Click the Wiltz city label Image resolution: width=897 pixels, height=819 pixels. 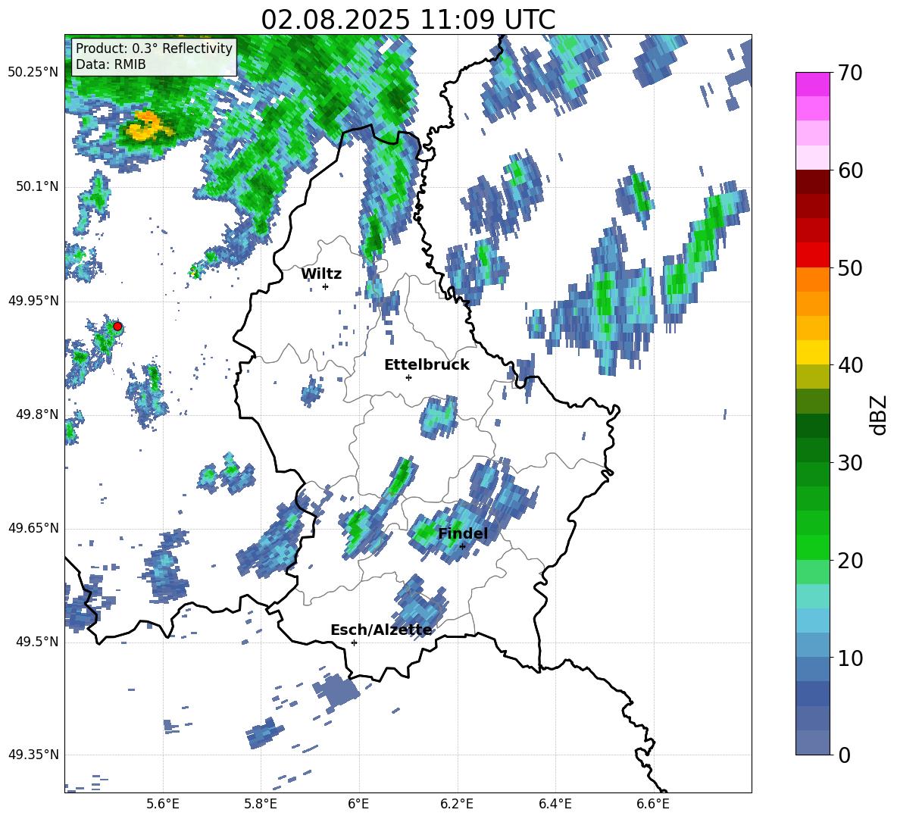pos(321,274)
